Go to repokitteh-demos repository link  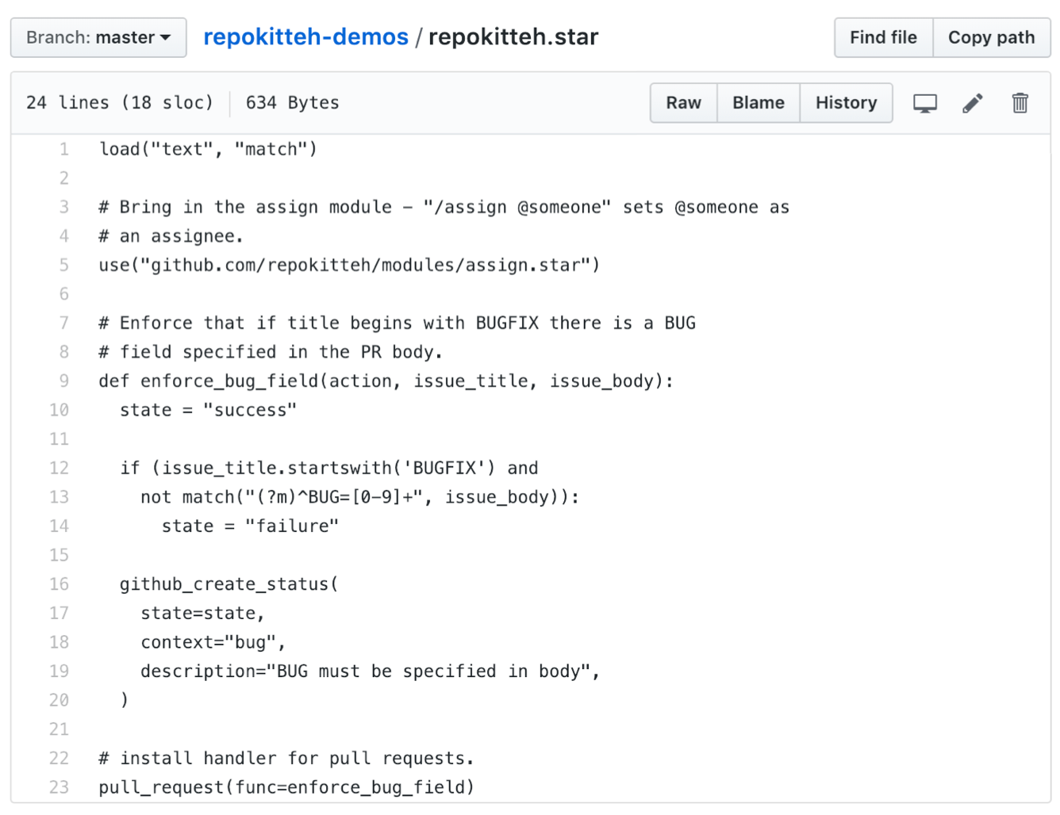[305, 37]
